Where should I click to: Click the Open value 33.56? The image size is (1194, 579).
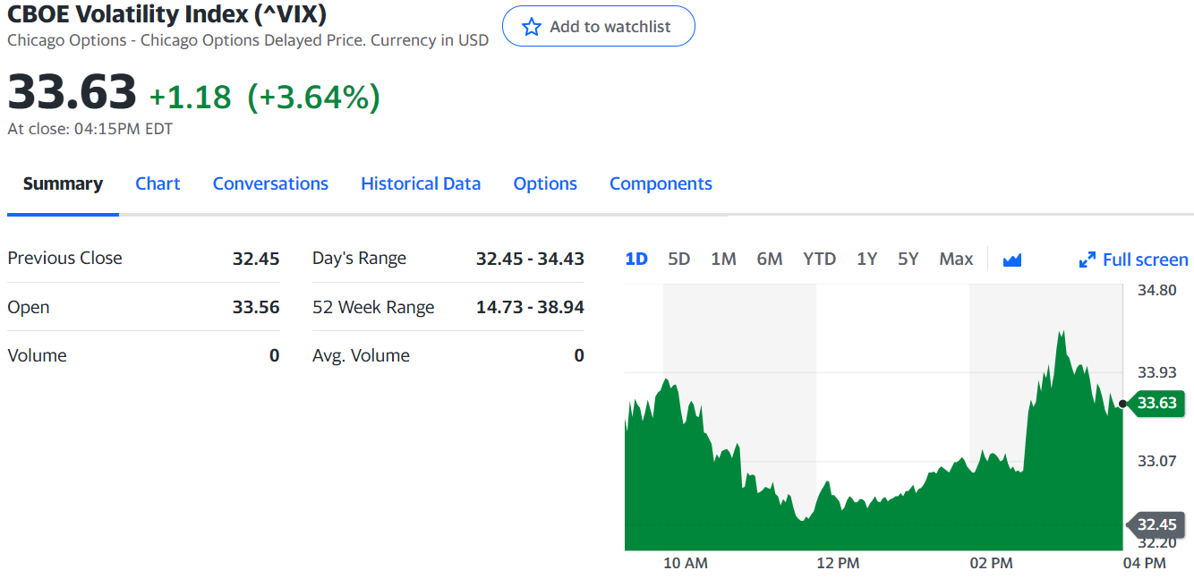(256, 307)
